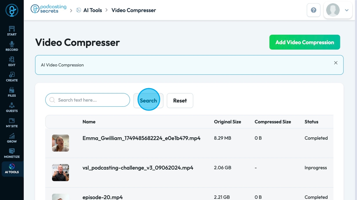
Task: Select file name episode-20.mp4
Action: click(x=102, y=197)
